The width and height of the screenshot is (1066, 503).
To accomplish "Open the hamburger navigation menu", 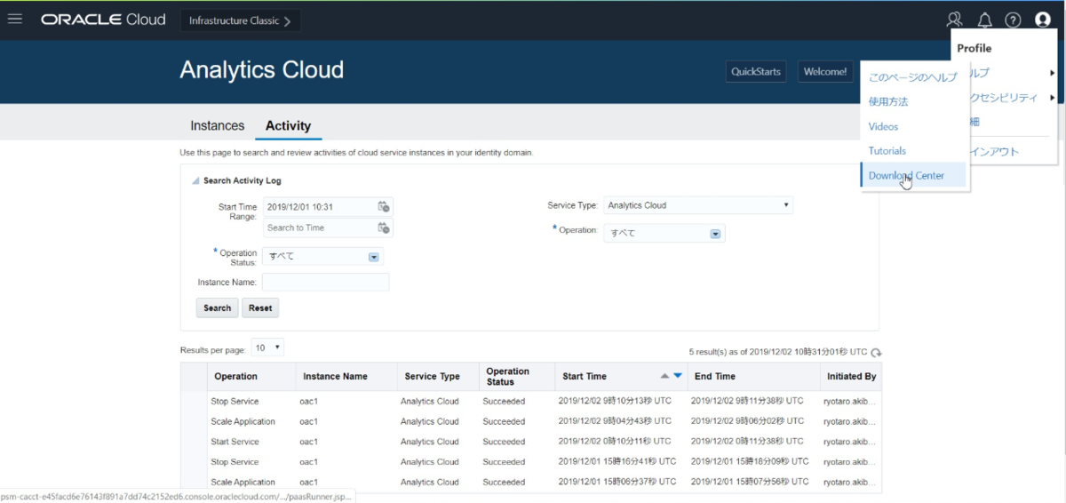I will click(14, 20).
